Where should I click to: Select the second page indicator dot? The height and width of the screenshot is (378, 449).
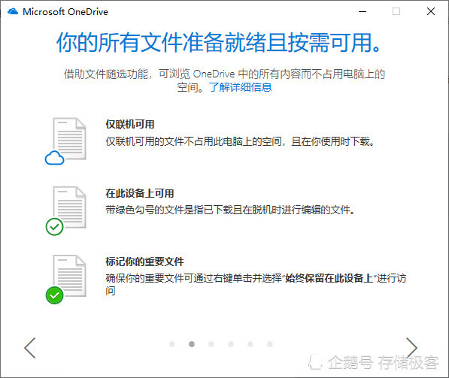[x=192, y=344]
